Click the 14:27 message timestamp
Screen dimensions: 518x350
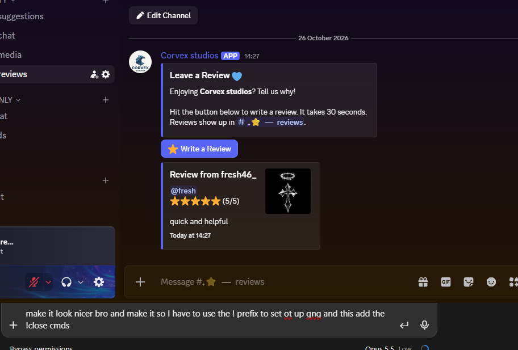pyautogui.click(x=252, y=56)
